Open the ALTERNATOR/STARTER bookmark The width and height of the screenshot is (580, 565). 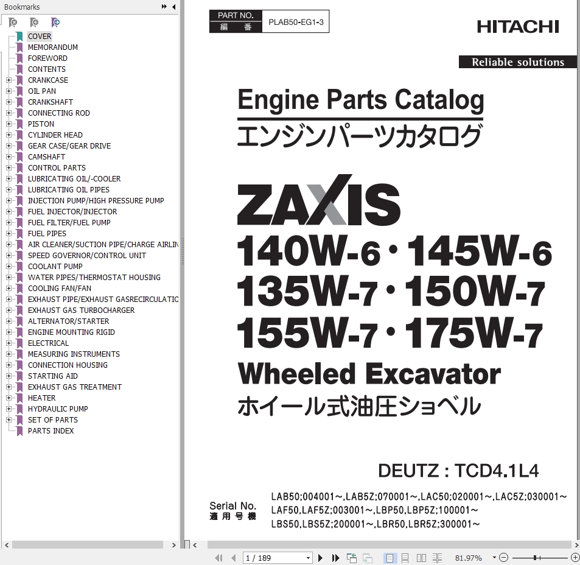coord(68,321)
